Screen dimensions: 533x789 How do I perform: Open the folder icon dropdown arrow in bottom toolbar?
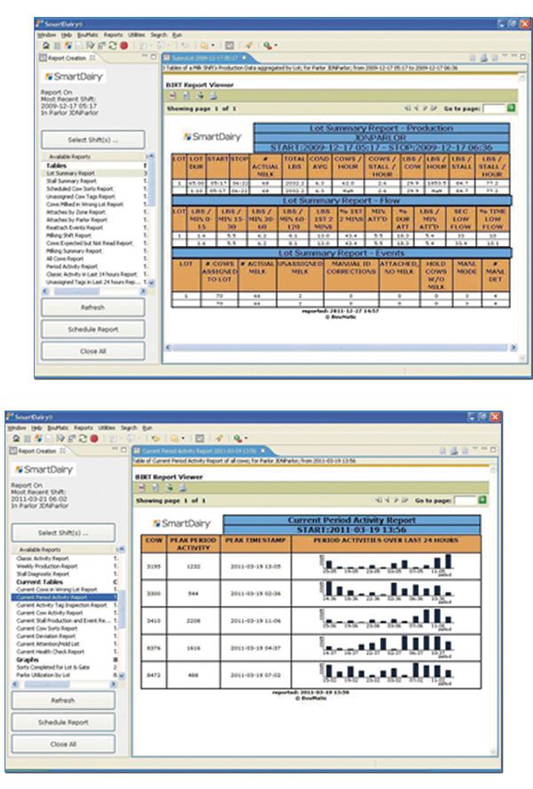point(183,439)
